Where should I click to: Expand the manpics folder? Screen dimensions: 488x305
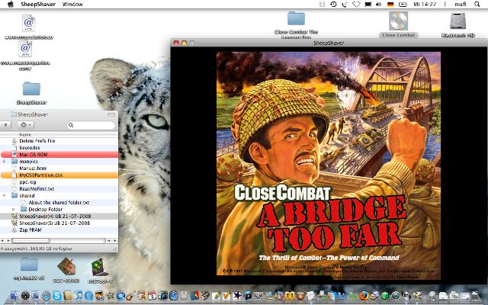4,162
